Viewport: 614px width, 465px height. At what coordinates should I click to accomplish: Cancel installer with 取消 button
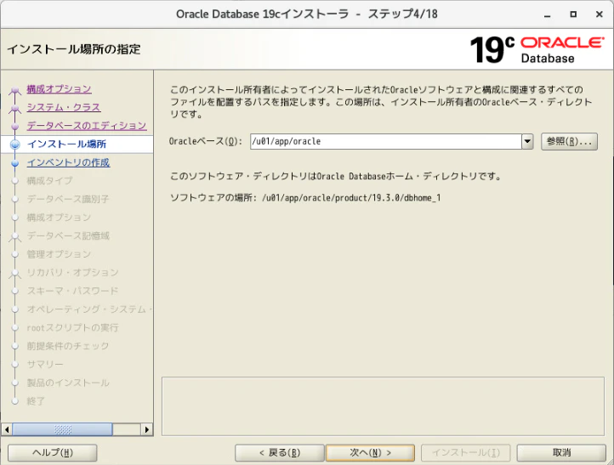tap(561, 453)
